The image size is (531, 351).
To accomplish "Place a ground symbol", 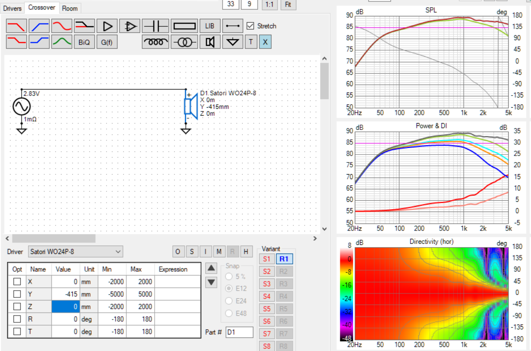I will click(x=232, y=42).
